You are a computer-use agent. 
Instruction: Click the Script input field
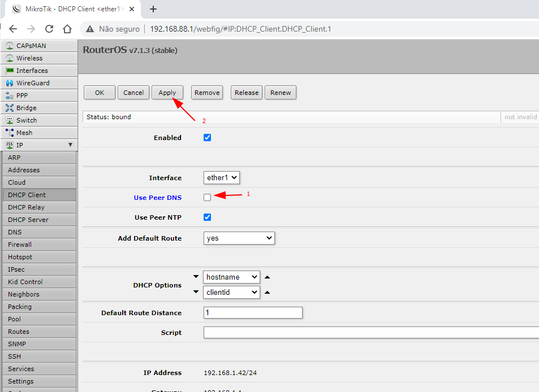pos(371,332)
